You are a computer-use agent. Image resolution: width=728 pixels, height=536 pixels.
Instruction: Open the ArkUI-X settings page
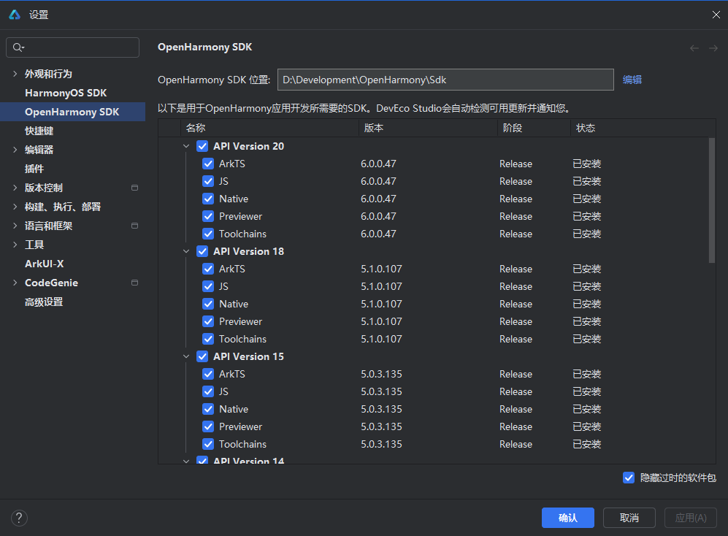click(x=44, y=264)
